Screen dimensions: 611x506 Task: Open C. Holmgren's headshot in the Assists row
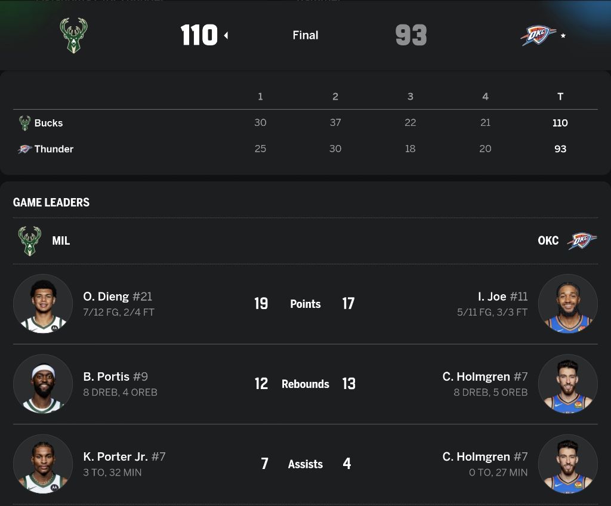pos(567,464)
